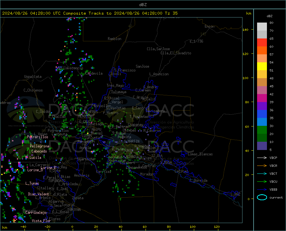The image size is (286, 231).
Task: Click the L_Dormida label
Action: click(x=199, y=180)
